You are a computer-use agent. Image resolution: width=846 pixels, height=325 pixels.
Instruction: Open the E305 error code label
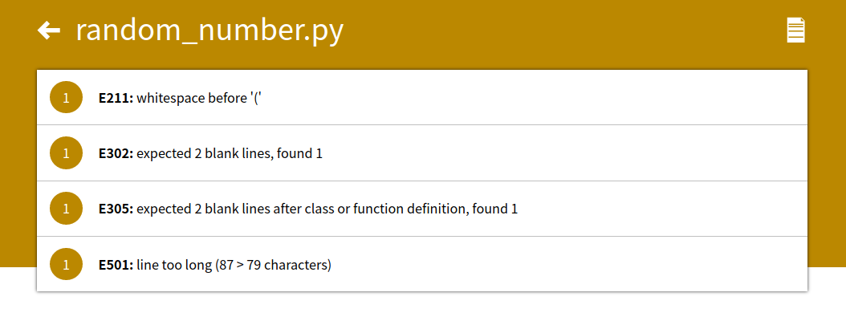click(x=116, y=209)
